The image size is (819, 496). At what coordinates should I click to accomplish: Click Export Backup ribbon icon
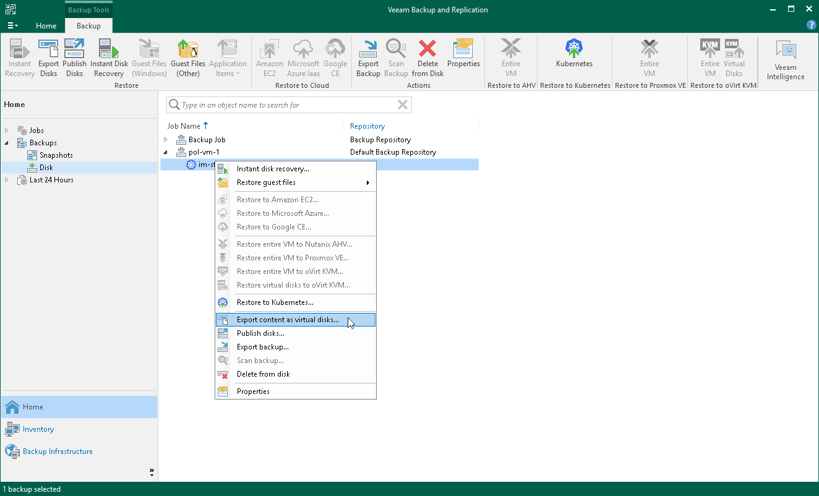(368, 58)
